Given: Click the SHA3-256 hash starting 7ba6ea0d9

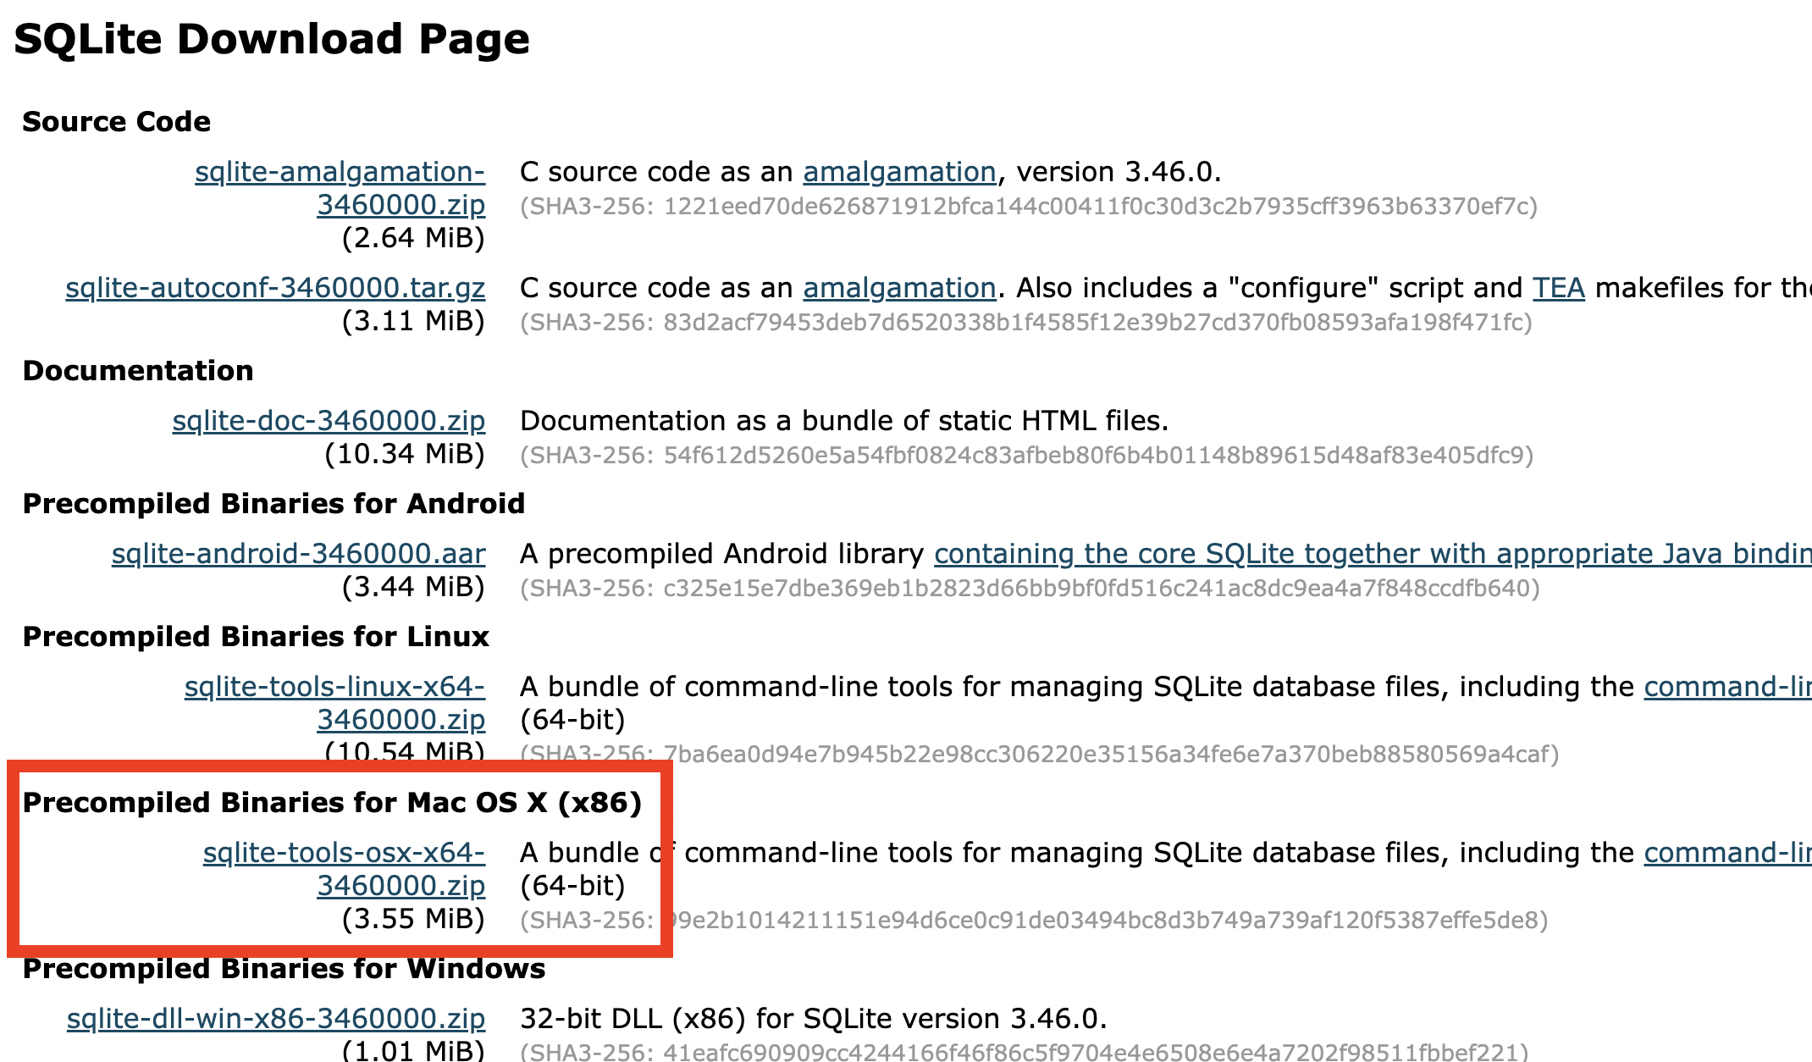Looking at the screenshot, I should 1039,755.
